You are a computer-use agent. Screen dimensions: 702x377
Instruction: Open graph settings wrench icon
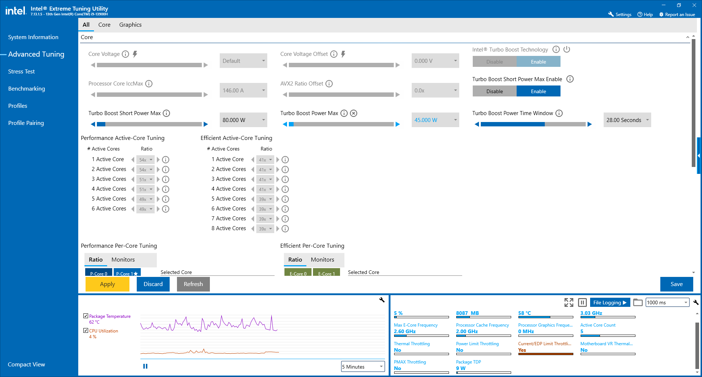pos(382,300)
